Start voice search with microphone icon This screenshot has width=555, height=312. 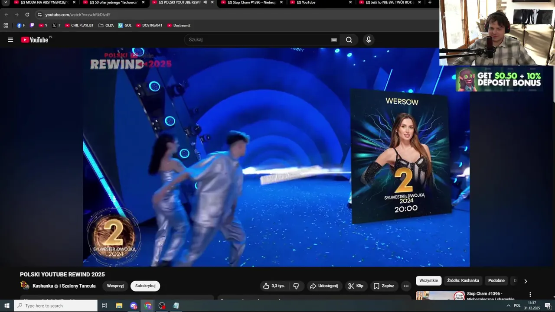click(x=369, y=40)
